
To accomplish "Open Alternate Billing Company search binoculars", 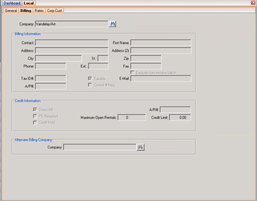I will pos(140,147).
